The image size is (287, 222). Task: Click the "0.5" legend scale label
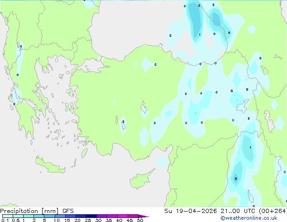click(x=16, y=220)
